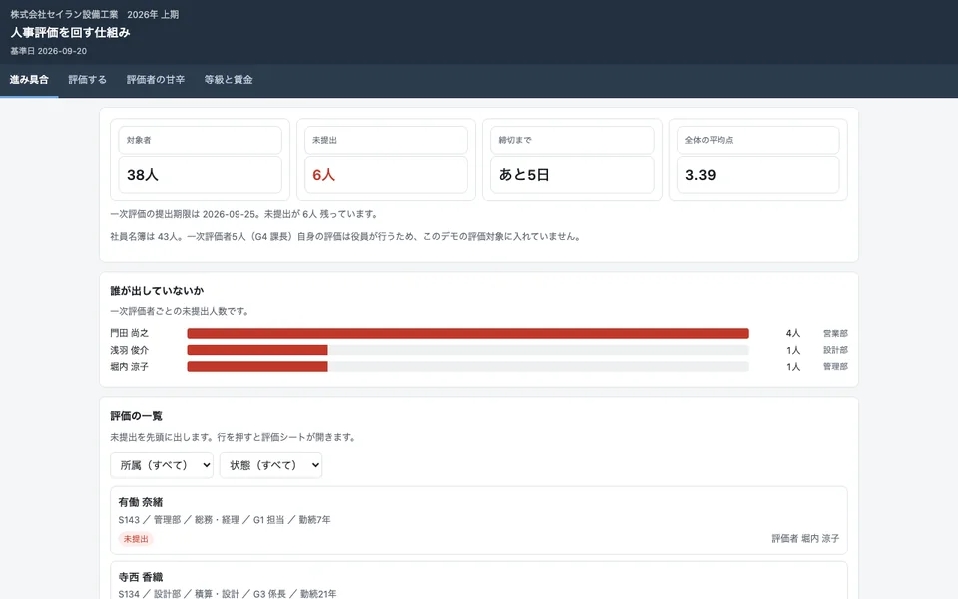
Task: Select the 未提出 6人 card
Action: (x=386, y=159)
